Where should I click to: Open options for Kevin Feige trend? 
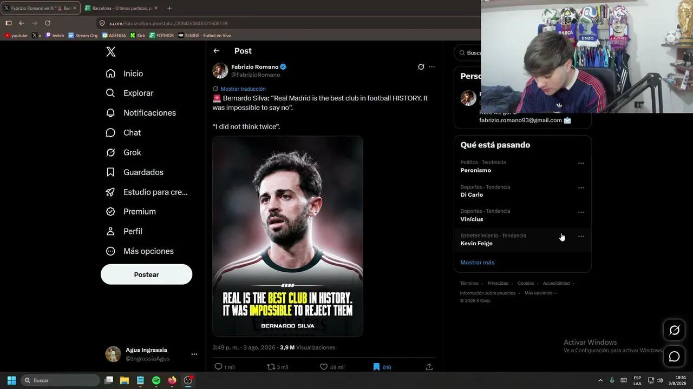pos(581,236)
